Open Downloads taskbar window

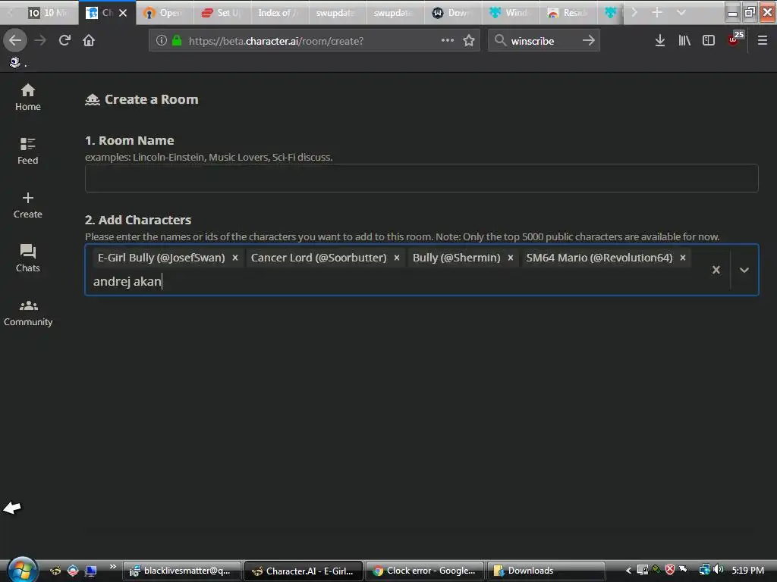point(546,571)
